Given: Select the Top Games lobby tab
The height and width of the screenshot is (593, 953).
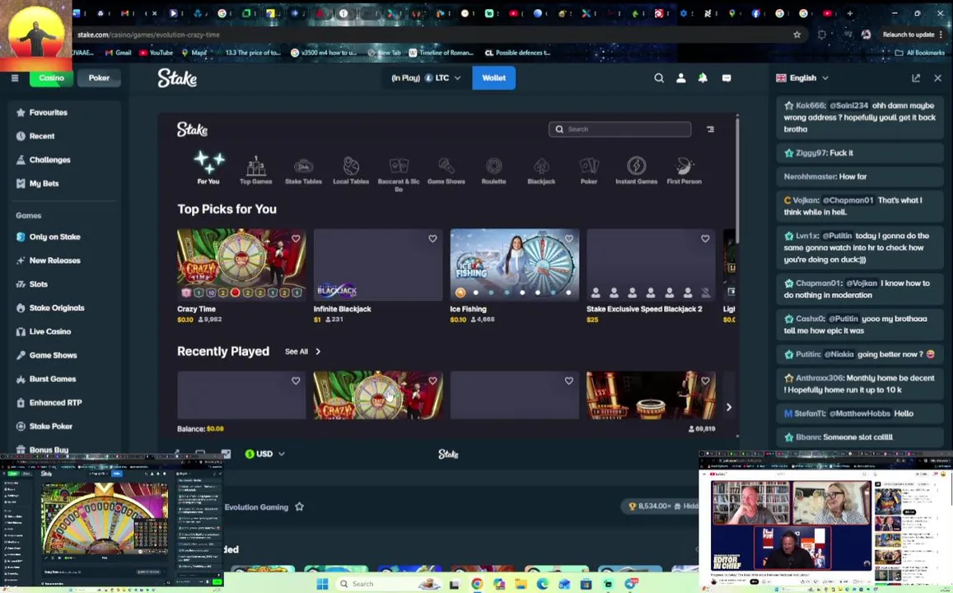Looking at the screenshot, I should (256, 170).
